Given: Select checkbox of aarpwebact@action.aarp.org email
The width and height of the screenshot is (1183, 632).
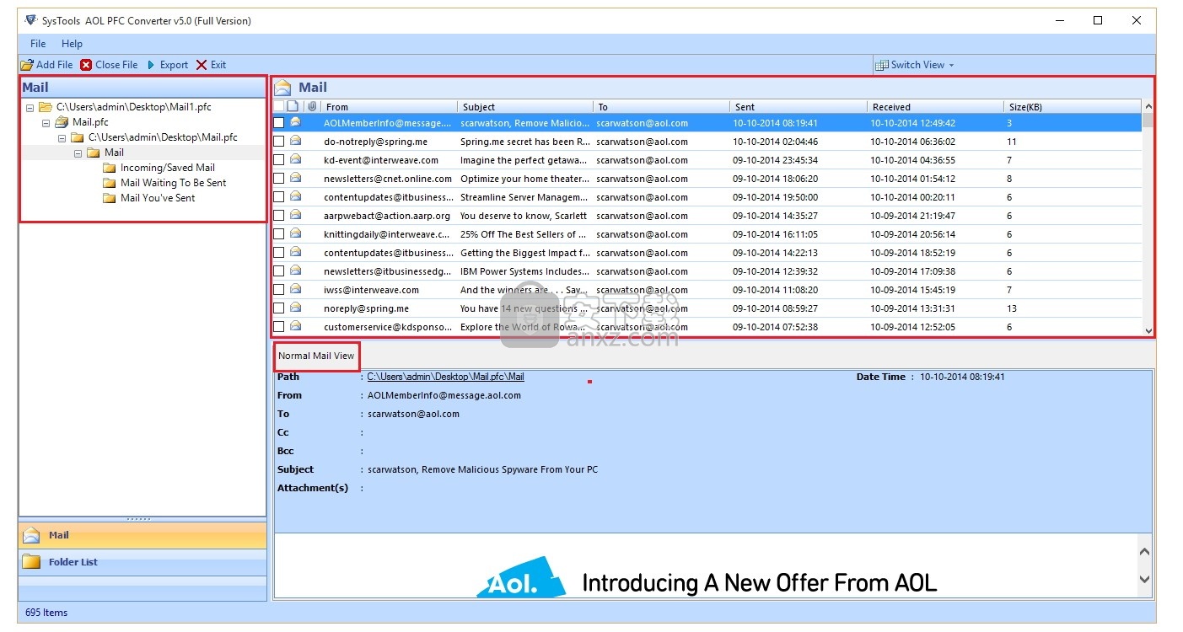Looking at the screenshot, I should point(278,216).
